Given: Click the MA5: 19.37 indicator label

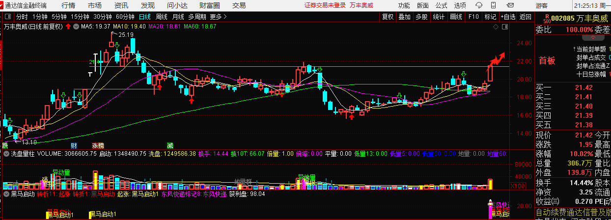Looking at the screenshot, I should pos(95,26).
